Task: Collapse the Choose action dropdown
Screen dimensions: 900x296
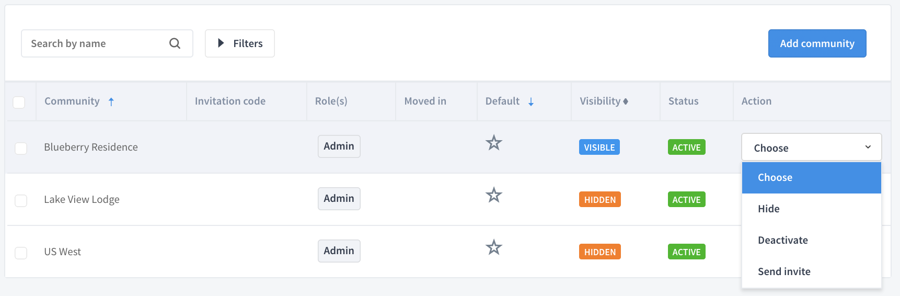Action: coord(811,147)
